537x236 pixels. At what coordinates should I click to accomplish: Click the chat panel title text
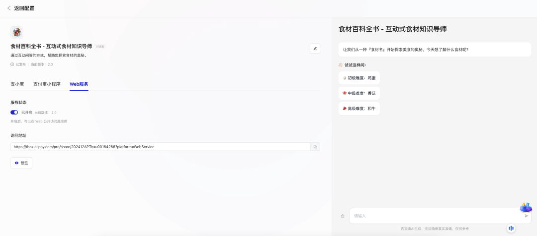click(392, 29)
